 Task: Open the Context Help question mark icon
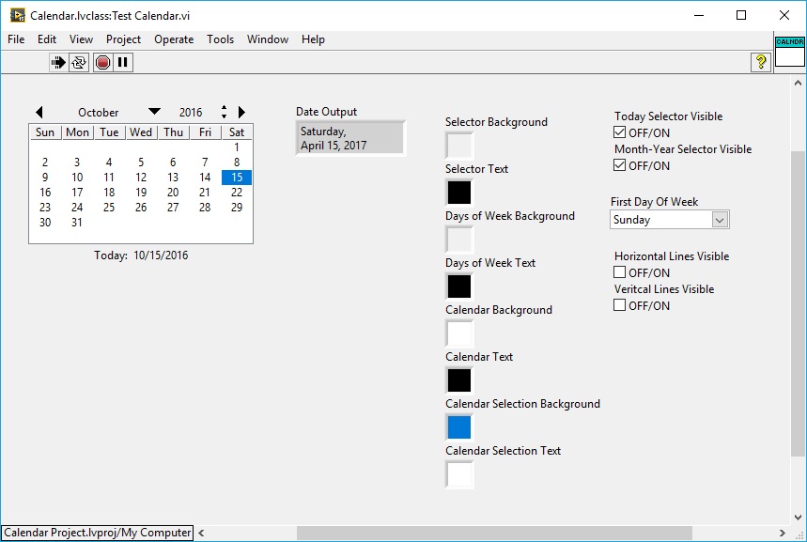[761, 62]
